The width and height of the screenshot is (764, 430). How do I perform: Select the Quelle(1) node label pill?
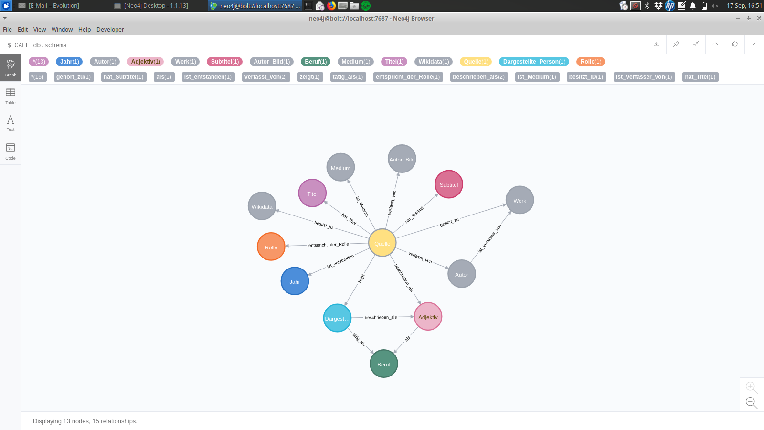click(476, 62)
